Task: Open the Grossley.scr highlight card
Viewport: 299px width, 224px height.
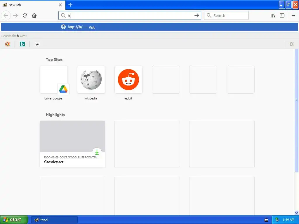Action: tap(72, 144)
